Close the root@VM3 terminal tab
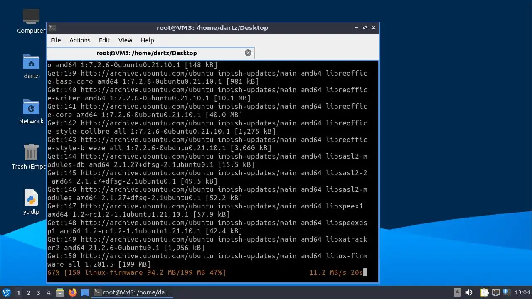Screen dimensions: 532x299 click(248, 53)
